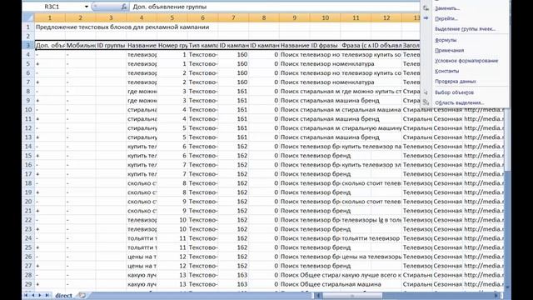The width and height of the screenshot is (533, 300).
Task: Click the Insert Worksheet tab icon
Action: (x=82, y=295)
